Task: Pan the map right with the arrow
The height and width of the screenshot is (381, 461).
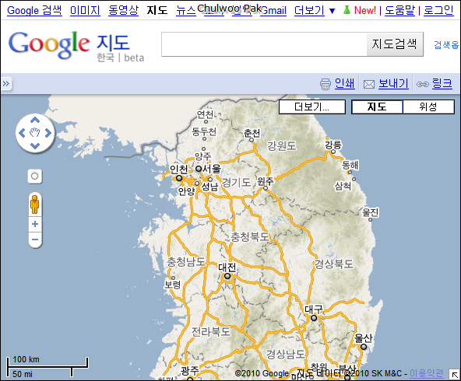Action: click(48, 133)
